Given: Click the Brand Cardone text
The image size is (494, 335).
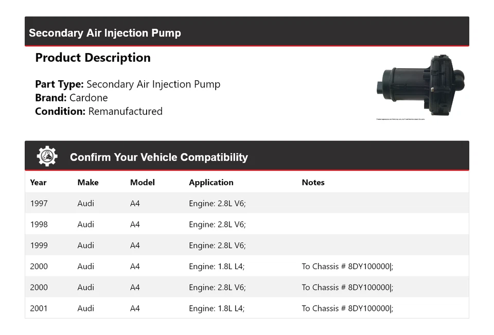Looking at the screenshot, I should [x=72, y=98].
